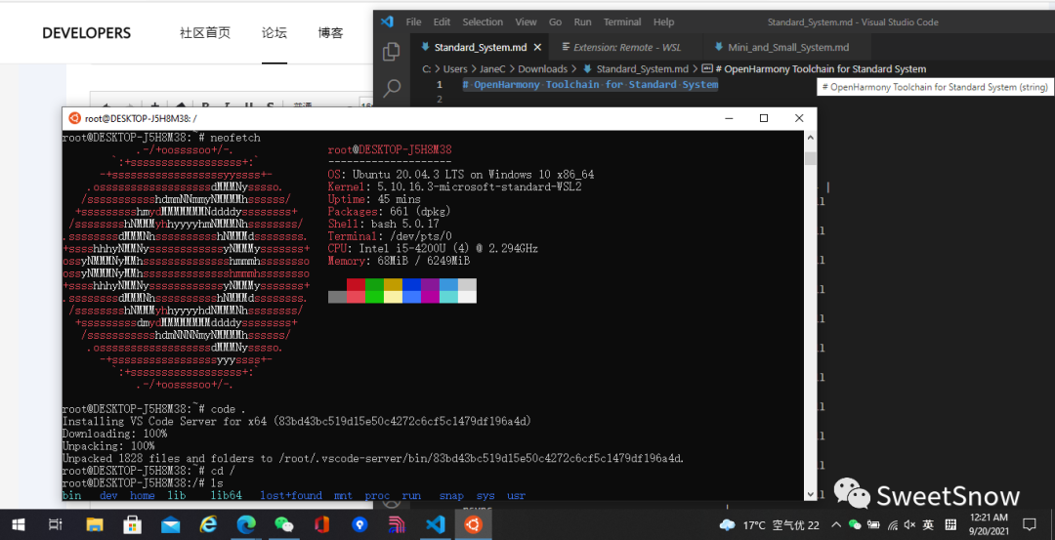Open Task View on the taskbar
The image size is (1055, 540).
pos(56,524)
